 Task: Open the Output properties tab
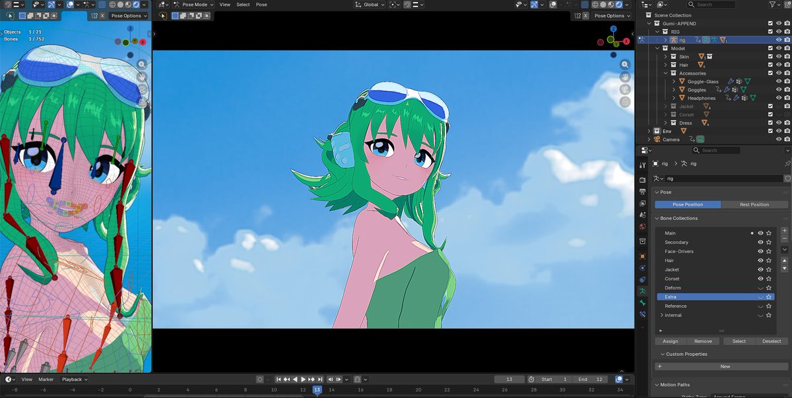click(643, 191)
